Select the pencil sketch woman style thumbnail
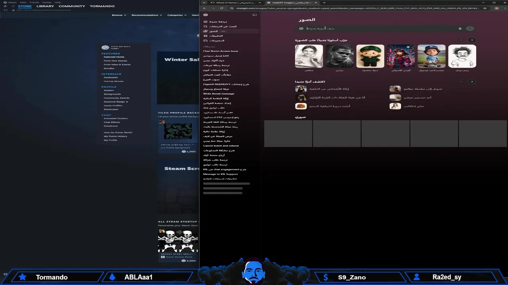 309,56
